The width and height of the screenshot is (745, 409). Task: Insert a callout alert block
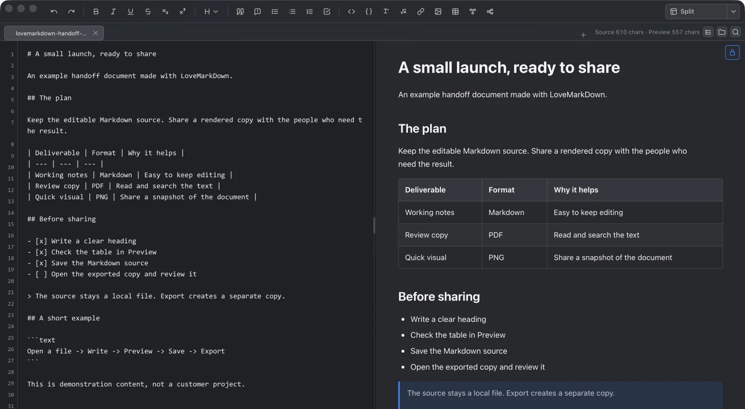pos(257,12)
